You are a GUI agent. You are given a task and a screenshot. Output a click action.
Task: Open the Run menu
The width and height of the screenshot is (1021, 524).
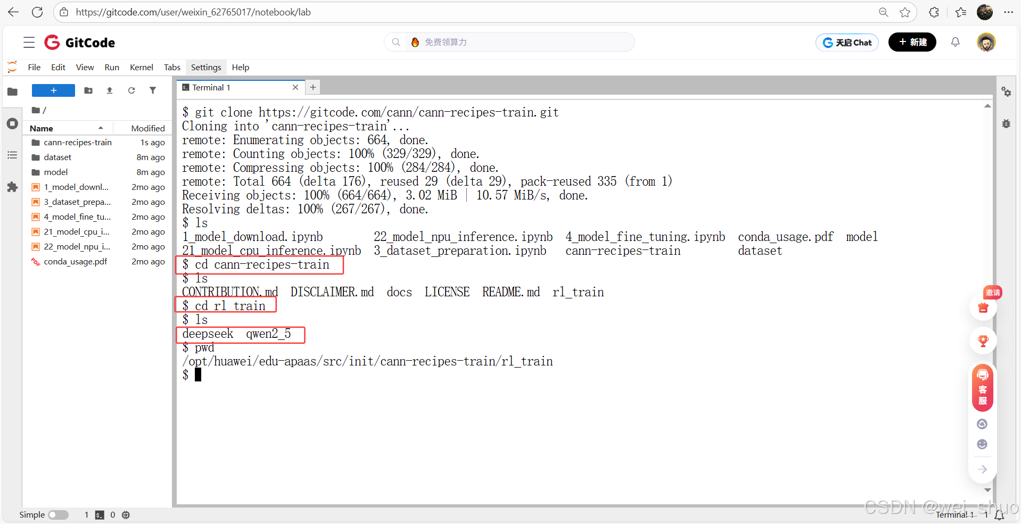point(112,67)
